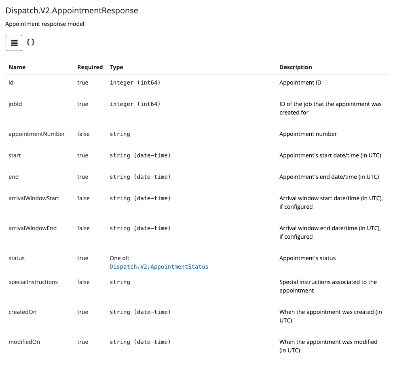Select the createdOn field name
This screenshot has width=393, height=369.
23,312
